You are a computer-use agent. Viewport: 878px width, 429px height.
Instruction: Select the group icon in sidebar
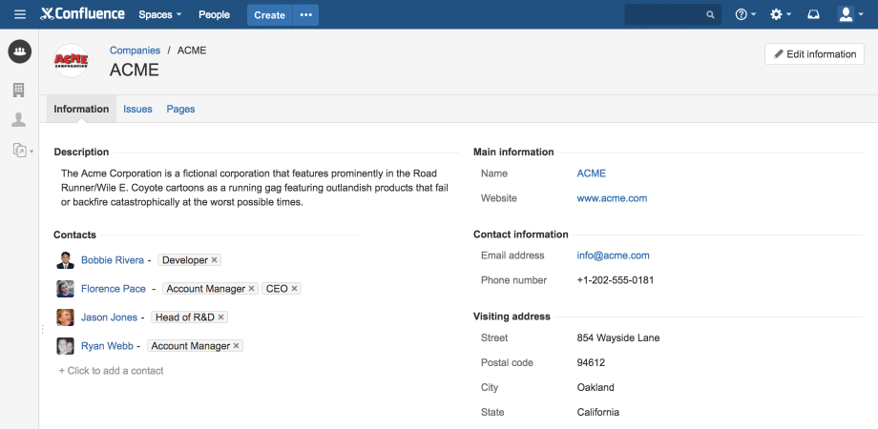pos(20,51)
